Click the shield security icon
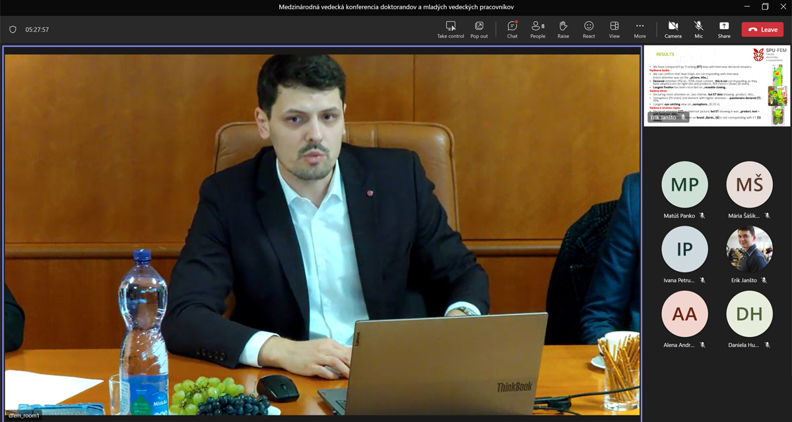This screenshot has width=792, height=422. coord(13,30)
